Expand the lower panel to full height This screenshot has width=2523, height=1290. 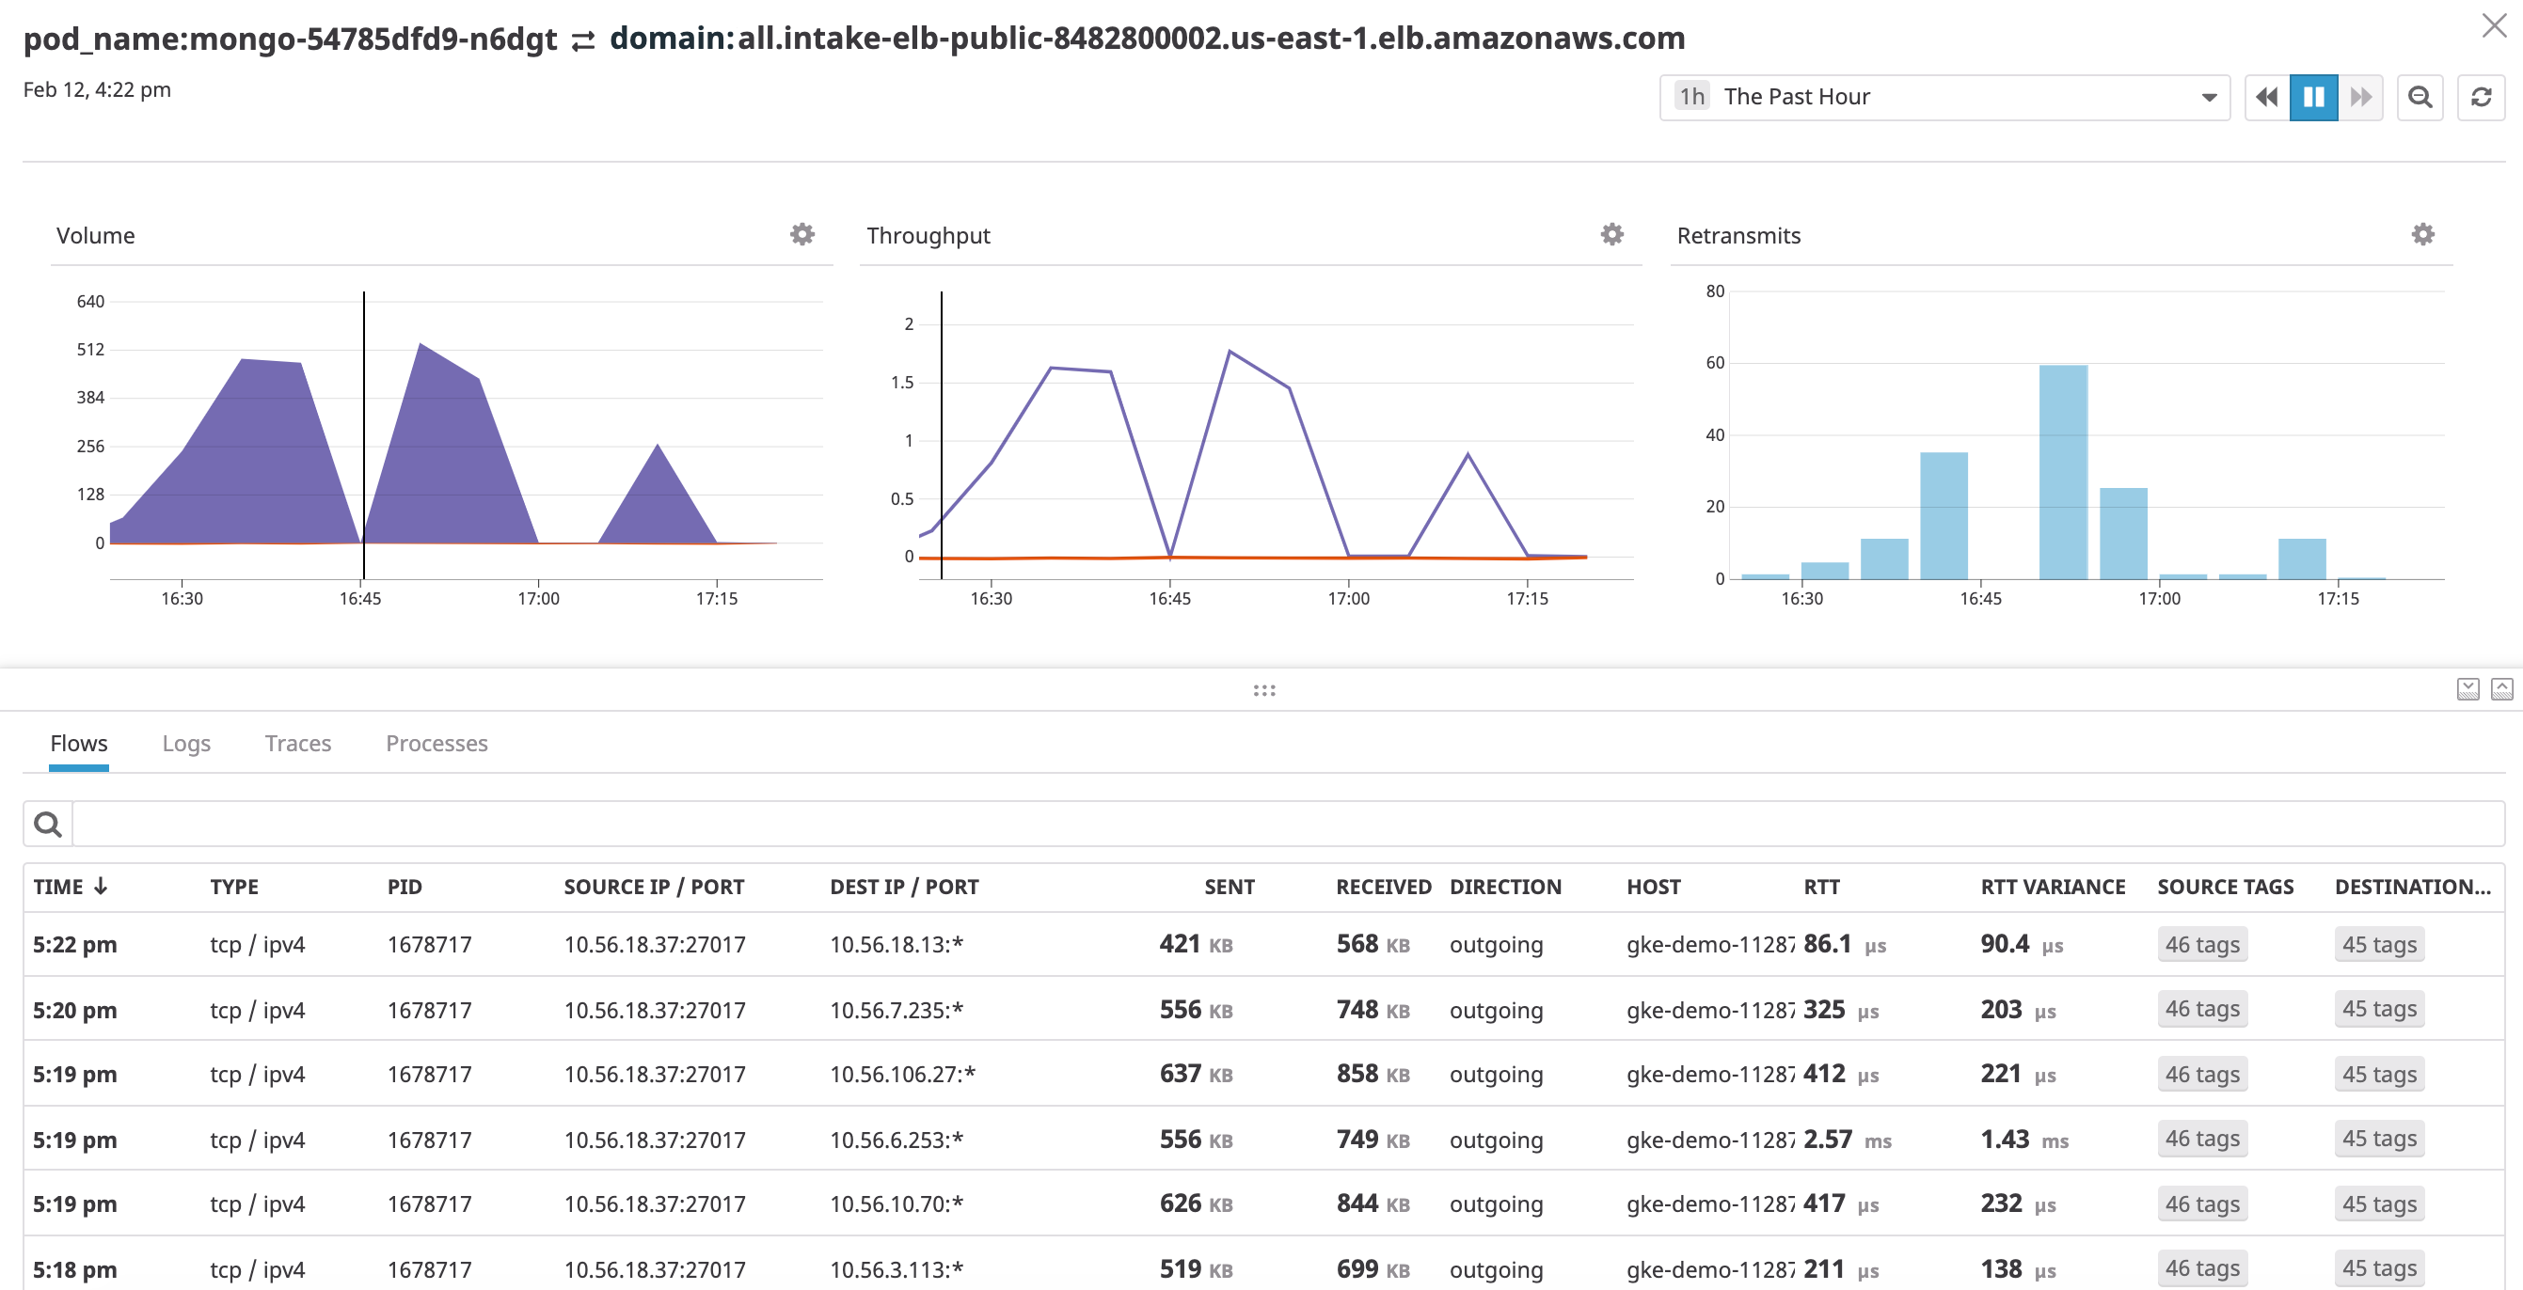pos(2503,689)
